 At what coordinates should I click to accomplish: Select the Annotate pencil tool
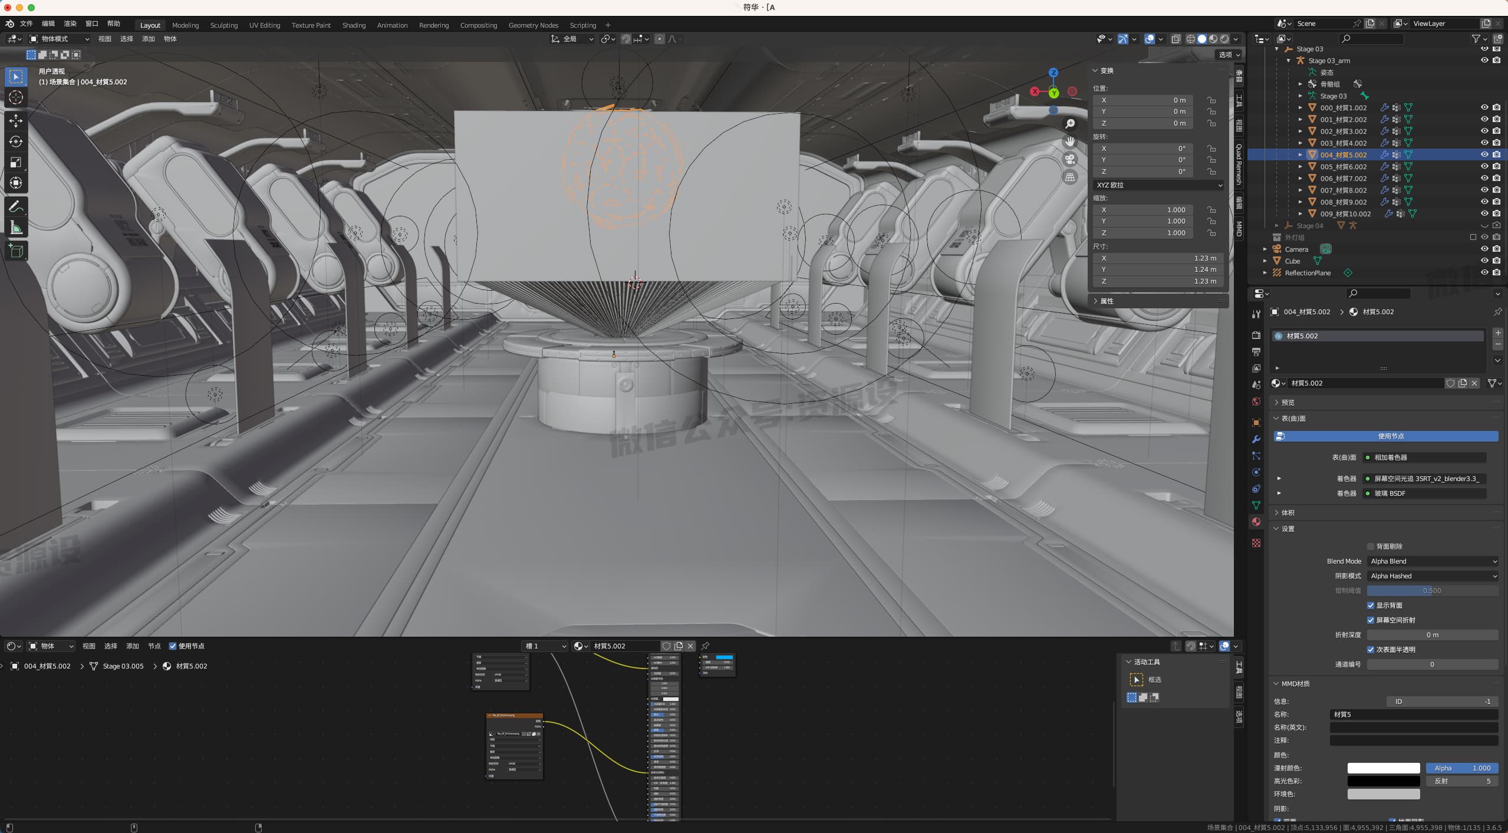pos(16,207)
